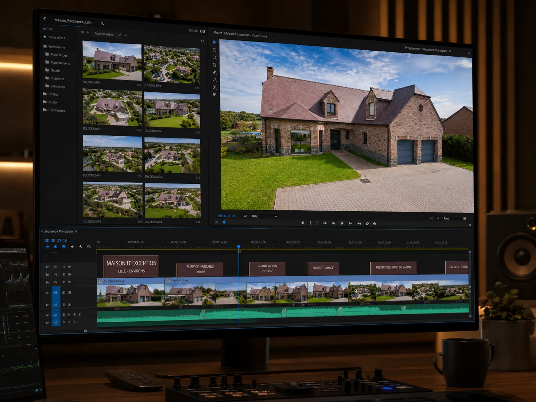
Task: Select the pencil-shaped Pen tool
Action: pos(214,80)
